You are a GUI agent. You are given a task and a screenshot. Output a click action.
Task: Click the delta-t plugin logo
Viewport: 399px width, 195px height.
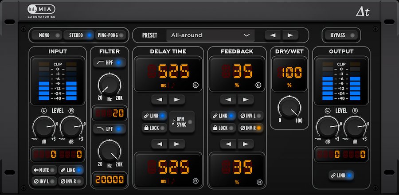pyautogui.click(x=363, y=11)
